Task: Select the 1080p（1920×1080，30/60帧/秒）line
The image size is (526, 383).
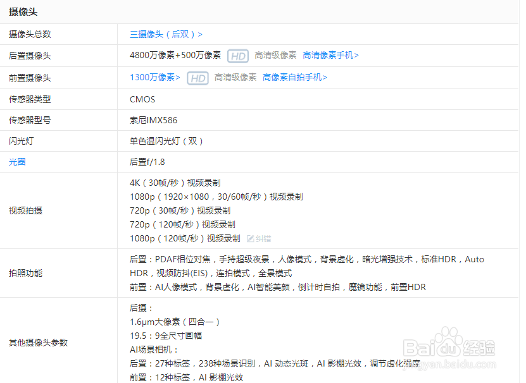Action: coord(216,197)
